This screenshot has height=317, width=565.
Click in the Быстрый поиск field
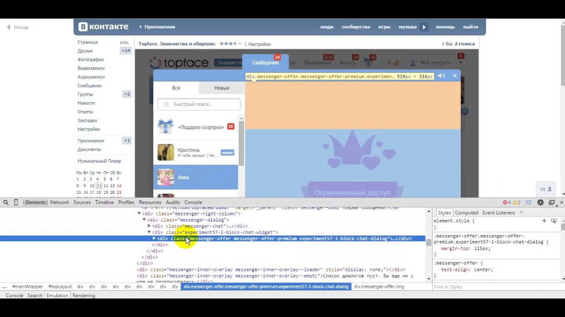tap(199, 104)
